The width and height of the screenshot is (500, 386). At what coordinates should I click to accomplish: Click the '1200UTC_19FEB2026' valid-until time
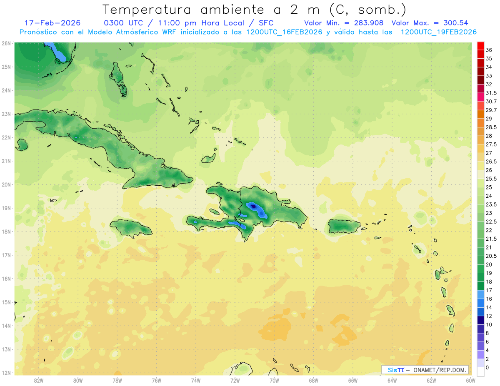(438, 32)
